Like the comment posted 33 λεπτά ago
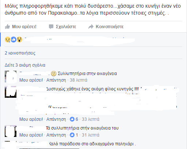The width and height of the screenshot is (187, 149). (31, 119)
